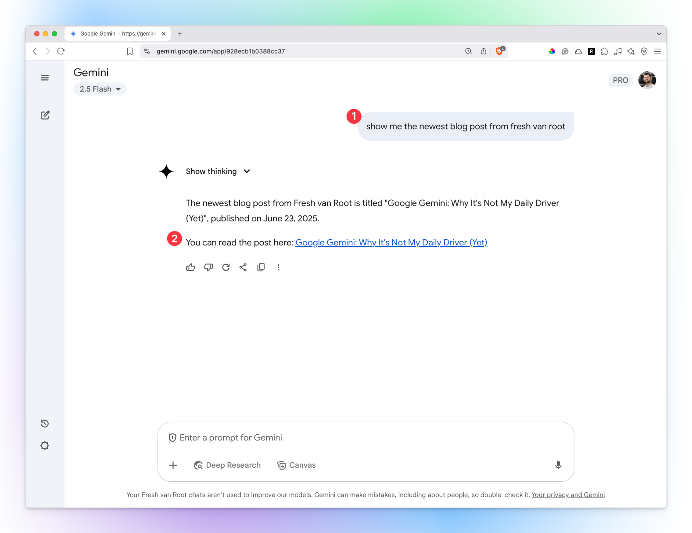This screenshot has height=533, width=692.
Task: Open the Brave Shields icon
Action: click(x=500, y=51)
